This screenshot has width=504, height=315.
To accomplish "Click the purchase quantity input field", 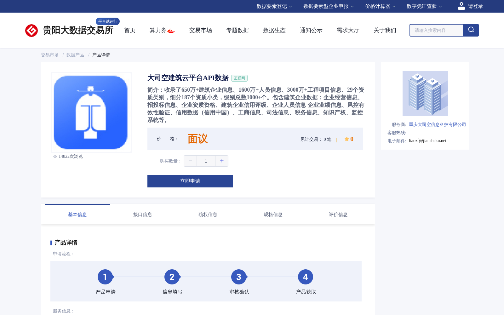I will point(206,161).
